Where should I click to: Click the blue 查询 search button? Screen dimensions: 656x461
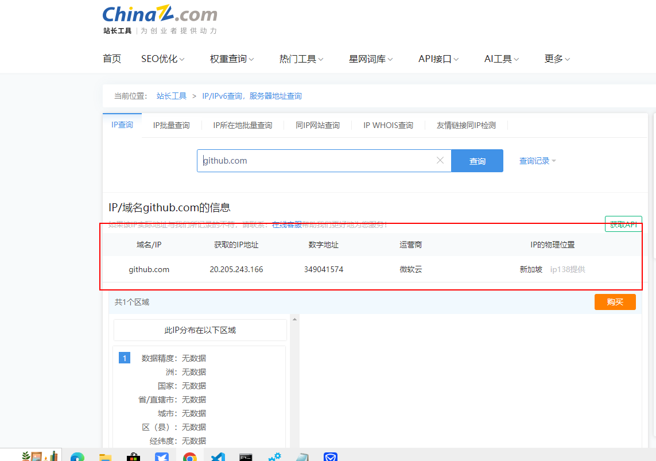click(477, 161)
